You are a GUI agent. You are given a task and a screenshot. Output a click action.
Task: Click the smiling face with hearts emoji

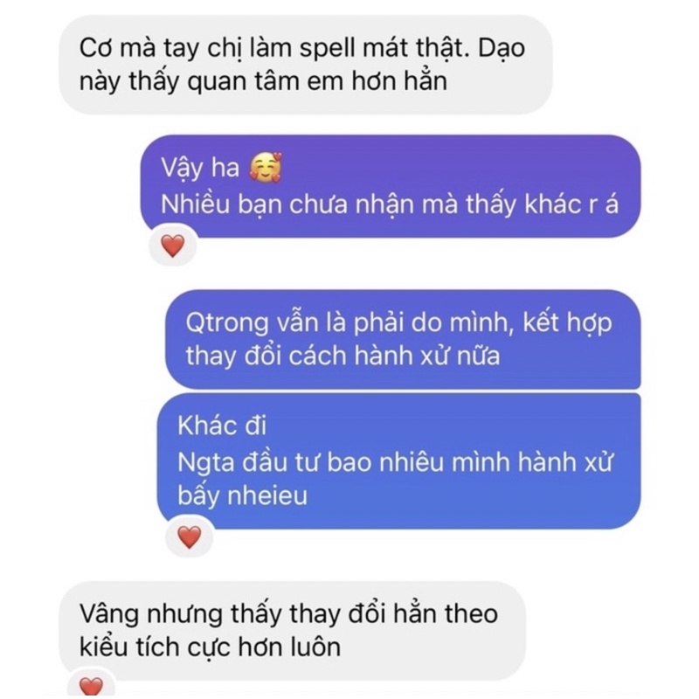pyautogui.click(x=266, y=168)
